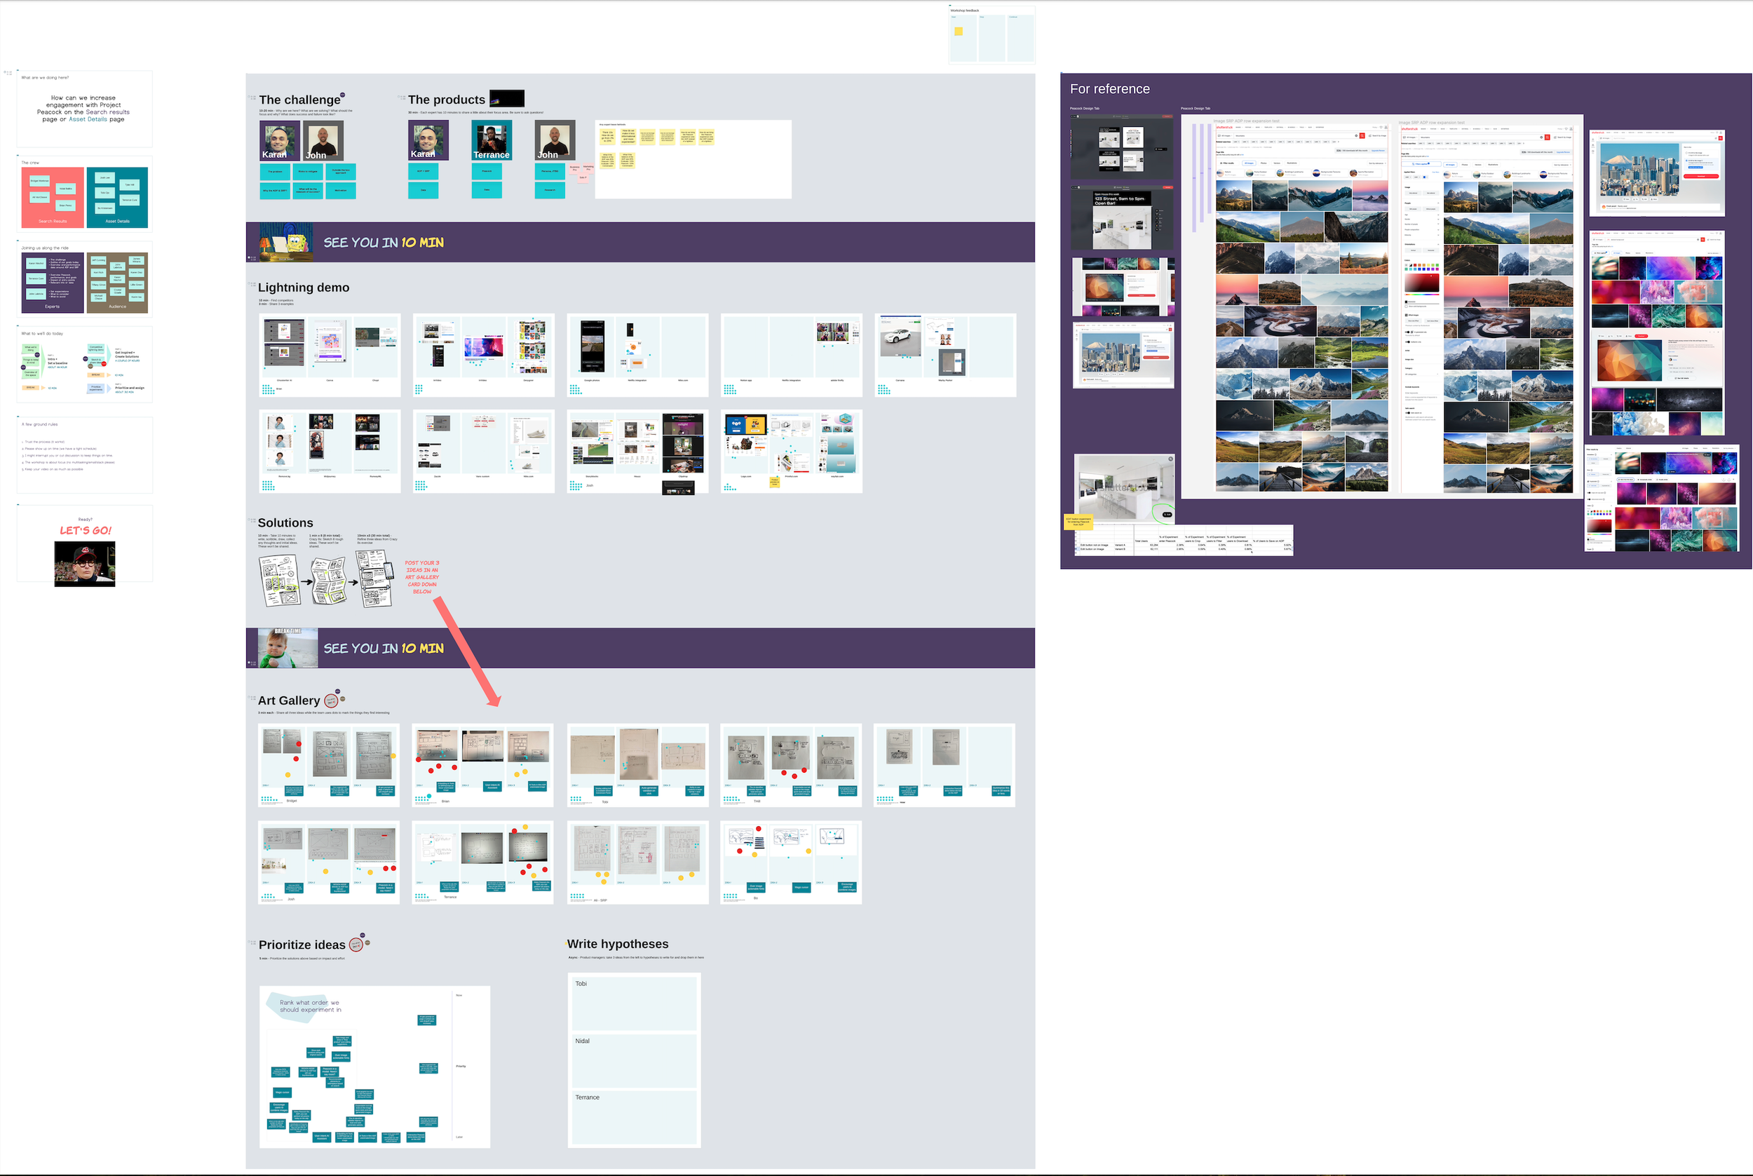Select the sketch illustrations under Solutions heading

point(325,578)
